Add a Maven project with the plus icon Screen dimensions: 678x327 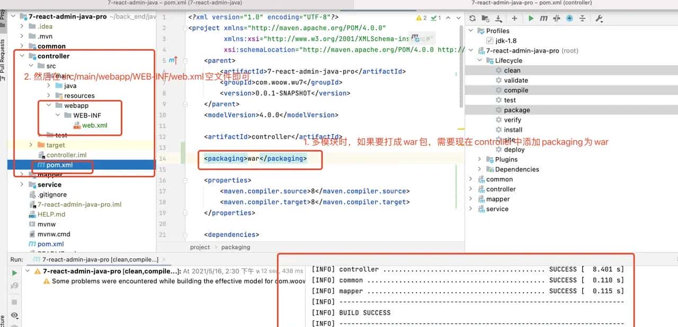[x=515, y=18]
